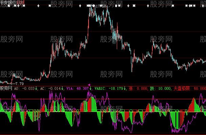Click the rightmost plus marker on top row
The image size is (206, 135).
tap(203, 6)
